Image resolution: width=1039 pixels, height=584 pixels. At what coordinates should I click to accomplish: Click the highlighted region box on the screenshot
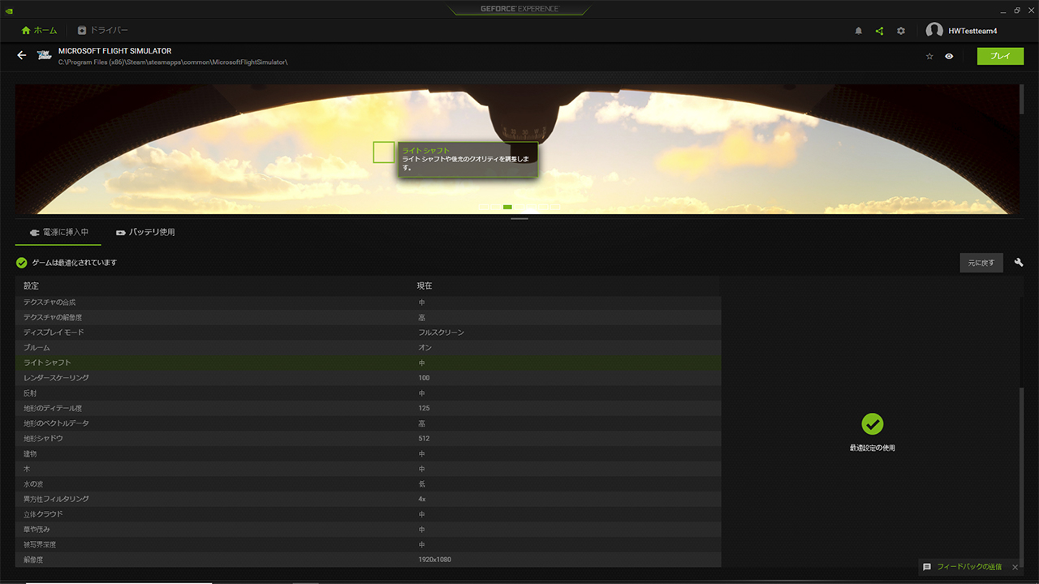point(384,152)
